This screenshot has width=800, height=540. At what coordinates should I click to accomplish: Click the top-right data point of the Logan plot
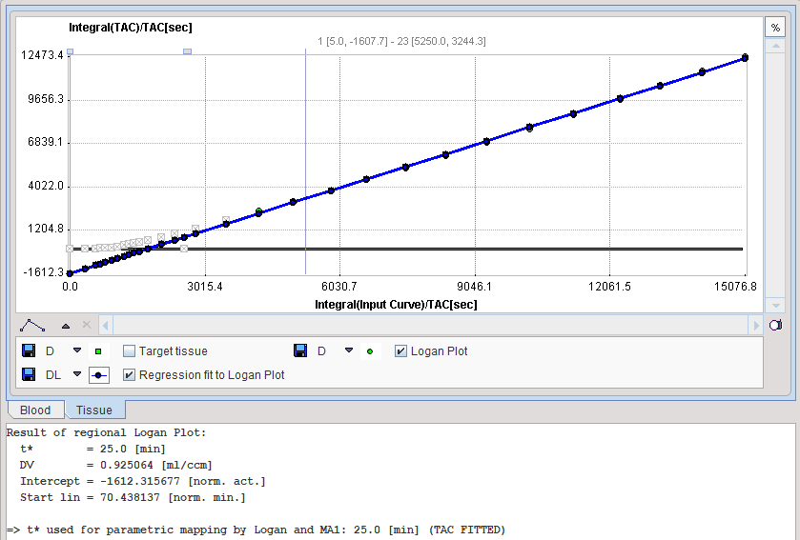[x=745, y=57]
